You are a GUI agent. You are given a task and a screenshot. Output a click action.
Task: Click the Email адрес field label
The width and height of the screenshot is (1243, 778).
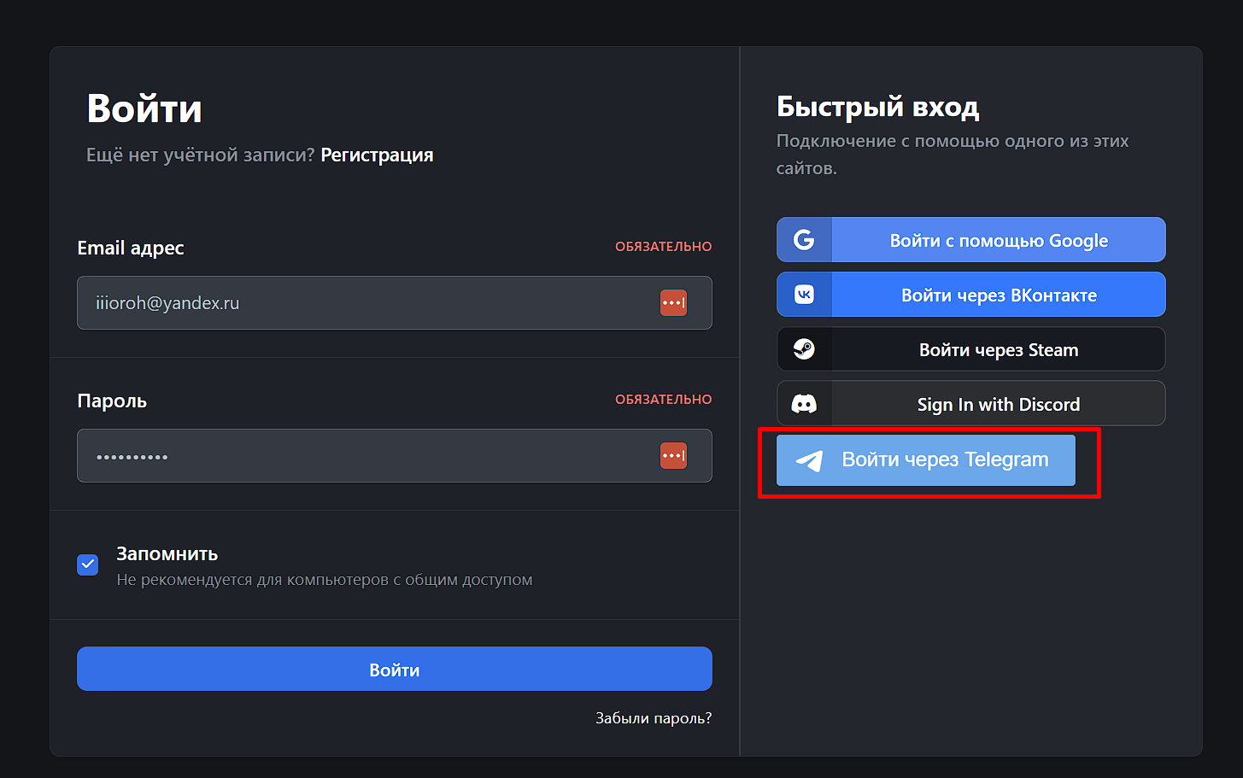click(131, 249)
